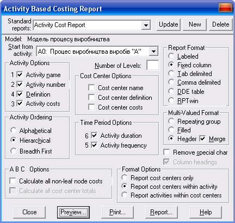This screenshot has height=223, width=235.
Task: Click the New report button
Action: (195, 24)
